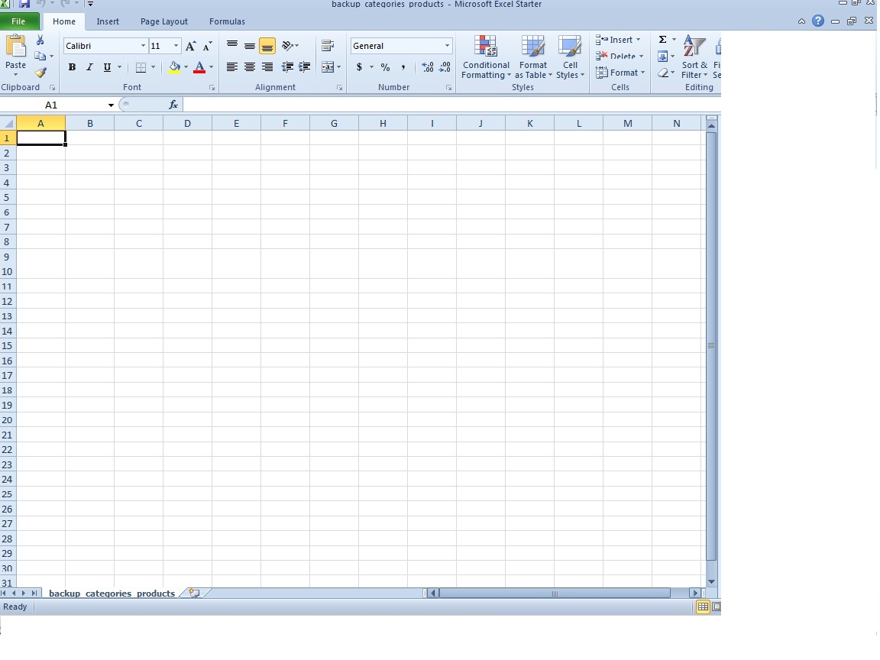The height and width of the screenshot is (660, 880).
Task: Switch to the Formulas tab
Action: [227, 21]
